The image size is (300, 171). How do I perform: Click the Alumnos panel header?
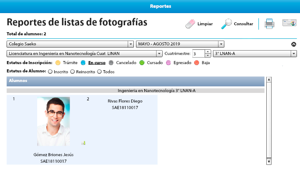tap(136, 81)
